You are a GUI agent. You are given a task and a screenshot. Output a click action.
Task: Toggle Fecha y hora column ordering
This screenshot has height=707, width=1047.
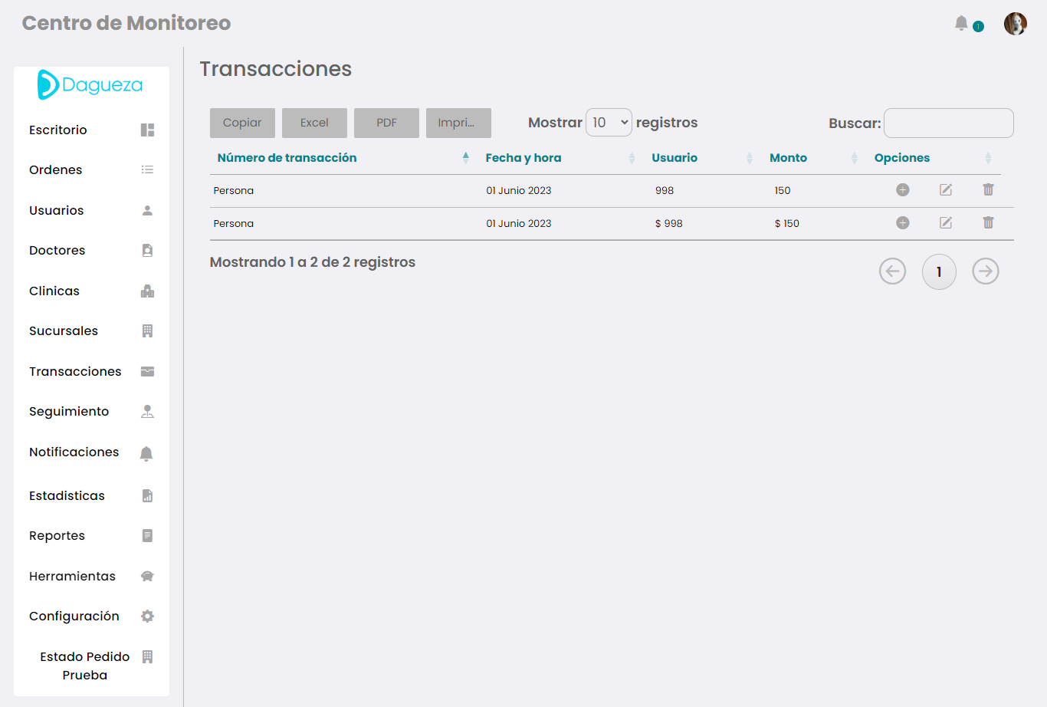(x=632, y=158)
